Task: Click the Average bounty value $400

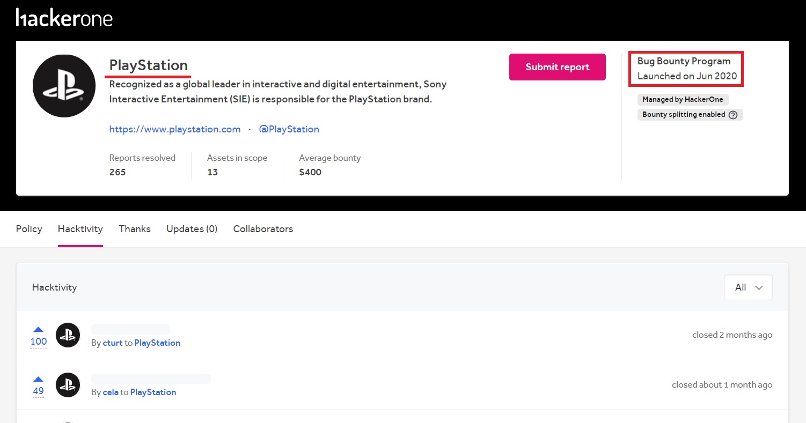Action: click(x=310, y=172)
